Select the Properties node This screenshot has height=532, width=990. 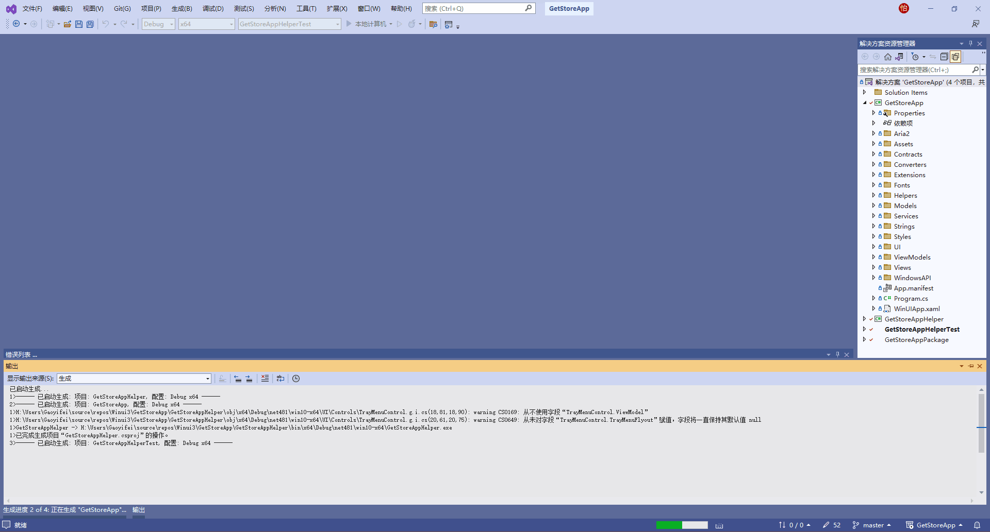coord(909,113)
